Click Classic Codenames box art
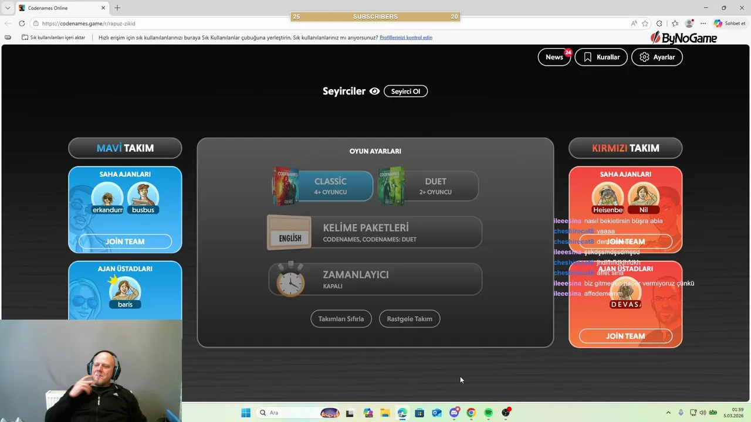This screenshot has height=422, width=751. [x=286, y=186]
